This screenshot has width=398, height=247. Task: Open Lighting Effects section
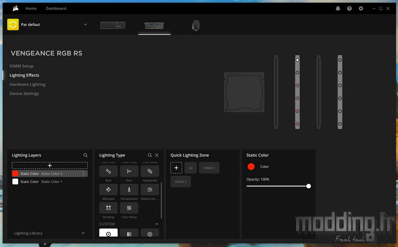point(24,75)
